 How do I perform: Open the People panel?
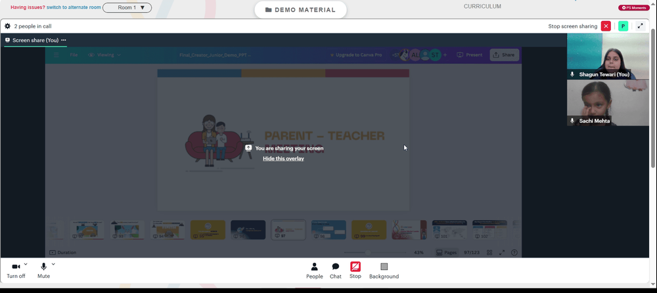314,271
